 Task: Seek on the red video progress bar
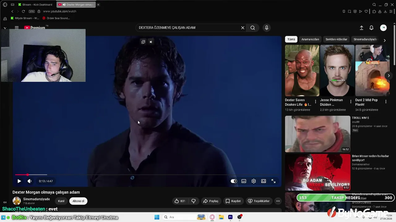pos(148,175)
